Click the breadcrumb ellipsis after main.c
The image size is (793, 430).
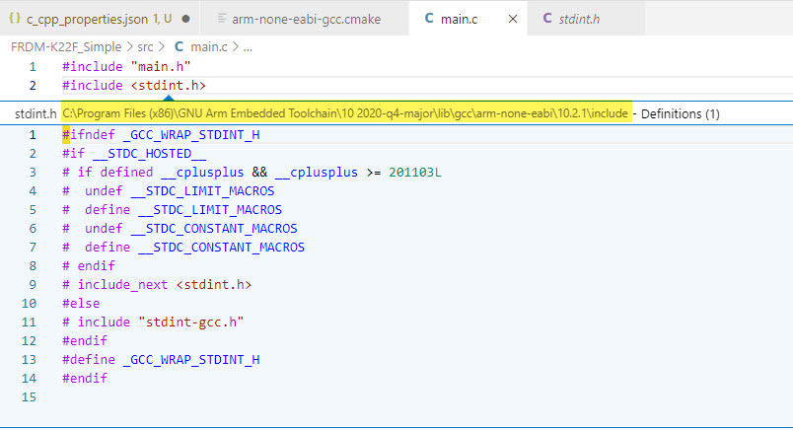[x=247, y=46]
